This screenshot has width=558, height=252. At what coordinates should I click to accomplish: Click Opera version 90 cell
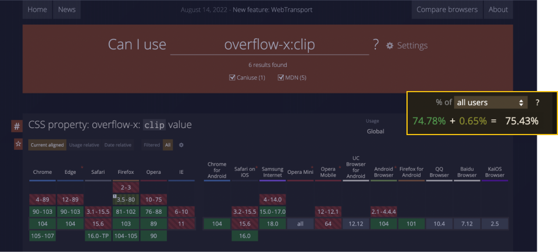pos(154,236)
